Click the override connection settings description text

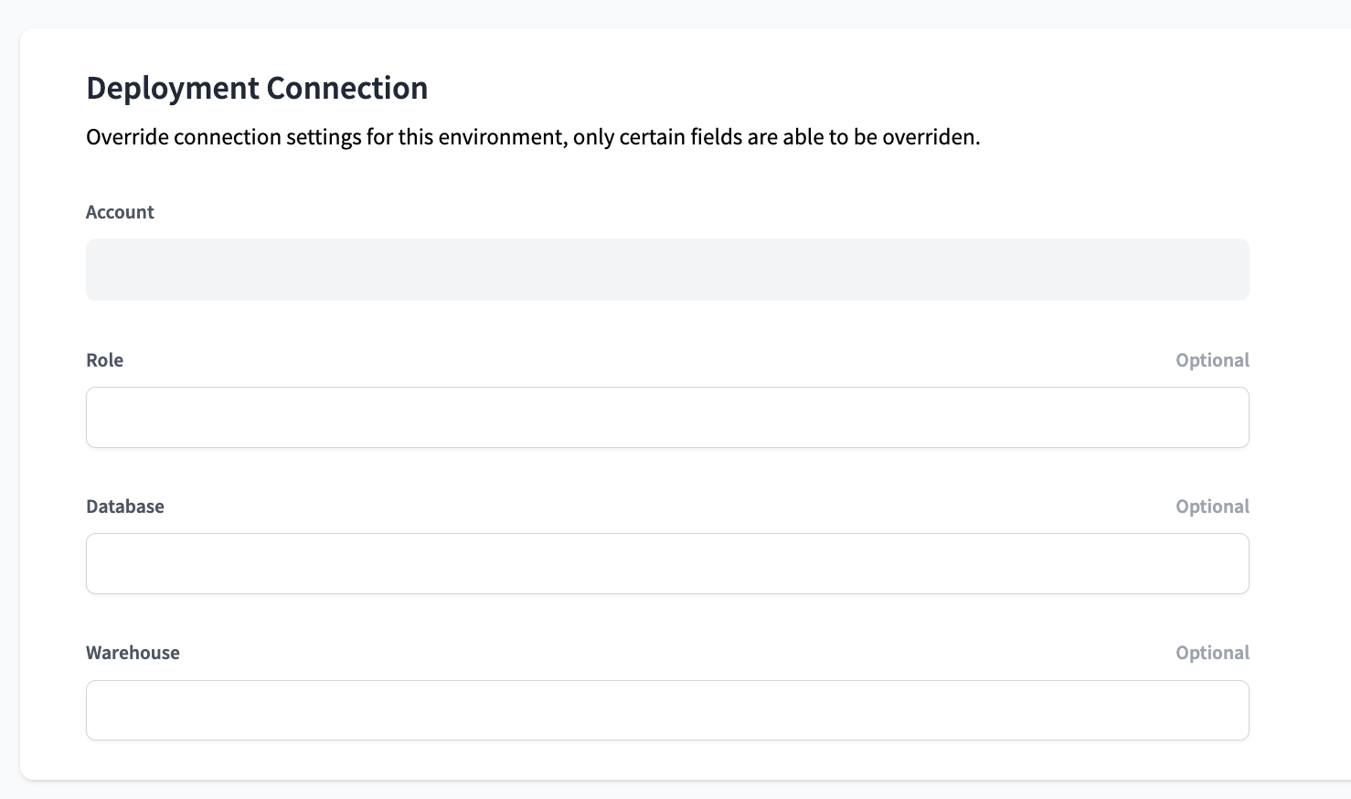pyautogui.click(x=533, y=136)
